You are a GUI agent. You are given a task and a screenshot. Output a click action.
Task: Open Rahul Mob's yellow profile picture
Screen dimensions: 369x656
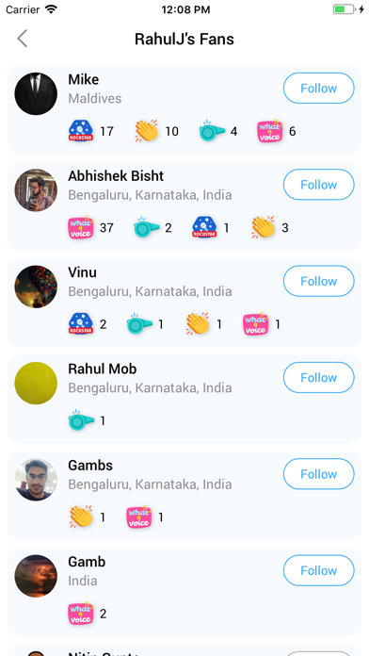point(36,384)
